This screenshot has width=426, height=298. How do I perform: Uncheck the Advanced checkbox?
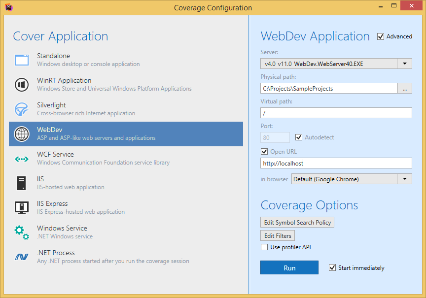381,36
